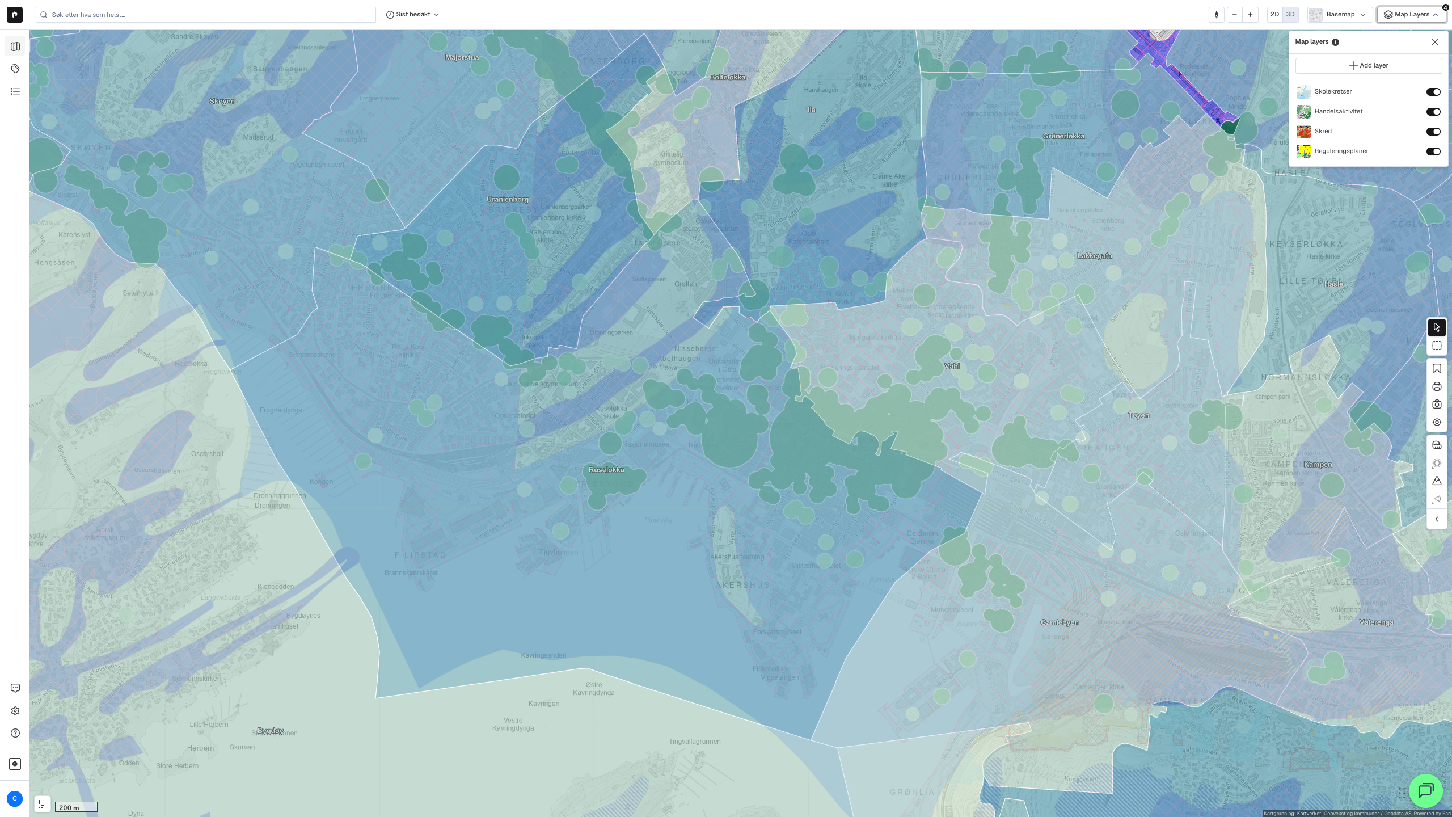Image resolution: width=1452 pixels, height=817 pixels.
Task: Collapse the Map Layers dropdown button
Action: (x=1411, y=15)
